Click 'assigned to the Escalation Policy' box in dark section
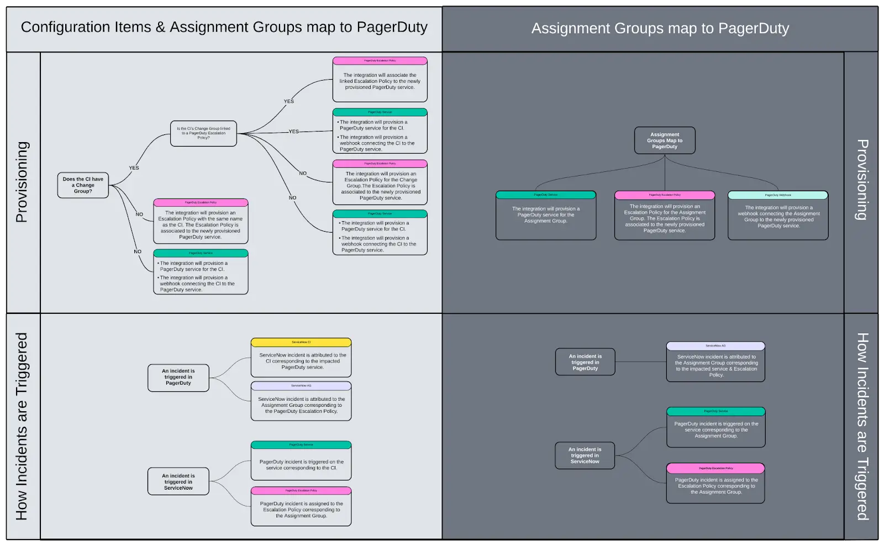884x545 pixels. [x=716, y=483]
